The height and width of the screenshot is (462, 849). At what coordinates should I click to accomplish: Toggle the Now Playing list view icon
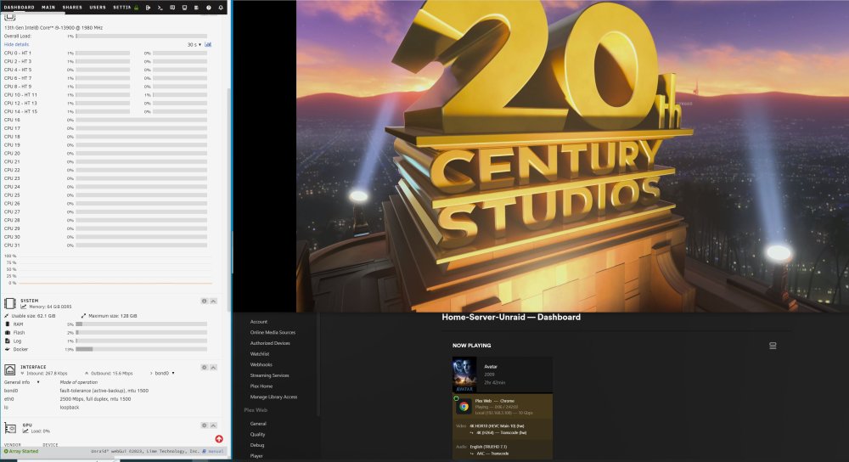click(x=773, y=346)
